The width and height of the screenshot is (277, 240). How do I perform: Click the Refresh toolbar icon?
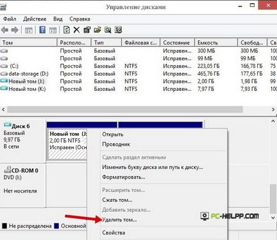click(x=66, y=30)
